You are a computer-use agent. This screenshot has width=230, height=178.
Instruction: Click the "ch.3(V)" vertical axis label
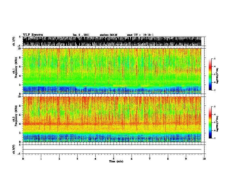[14, 149]
